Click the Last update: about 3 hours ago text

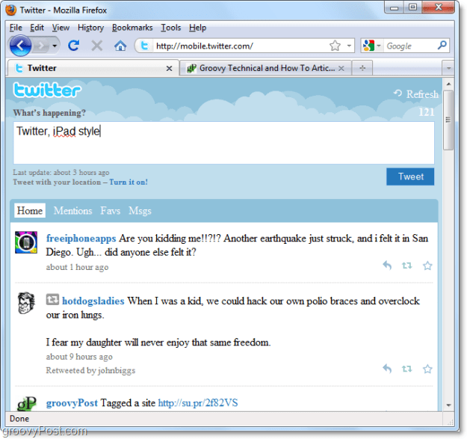[61, 172]
